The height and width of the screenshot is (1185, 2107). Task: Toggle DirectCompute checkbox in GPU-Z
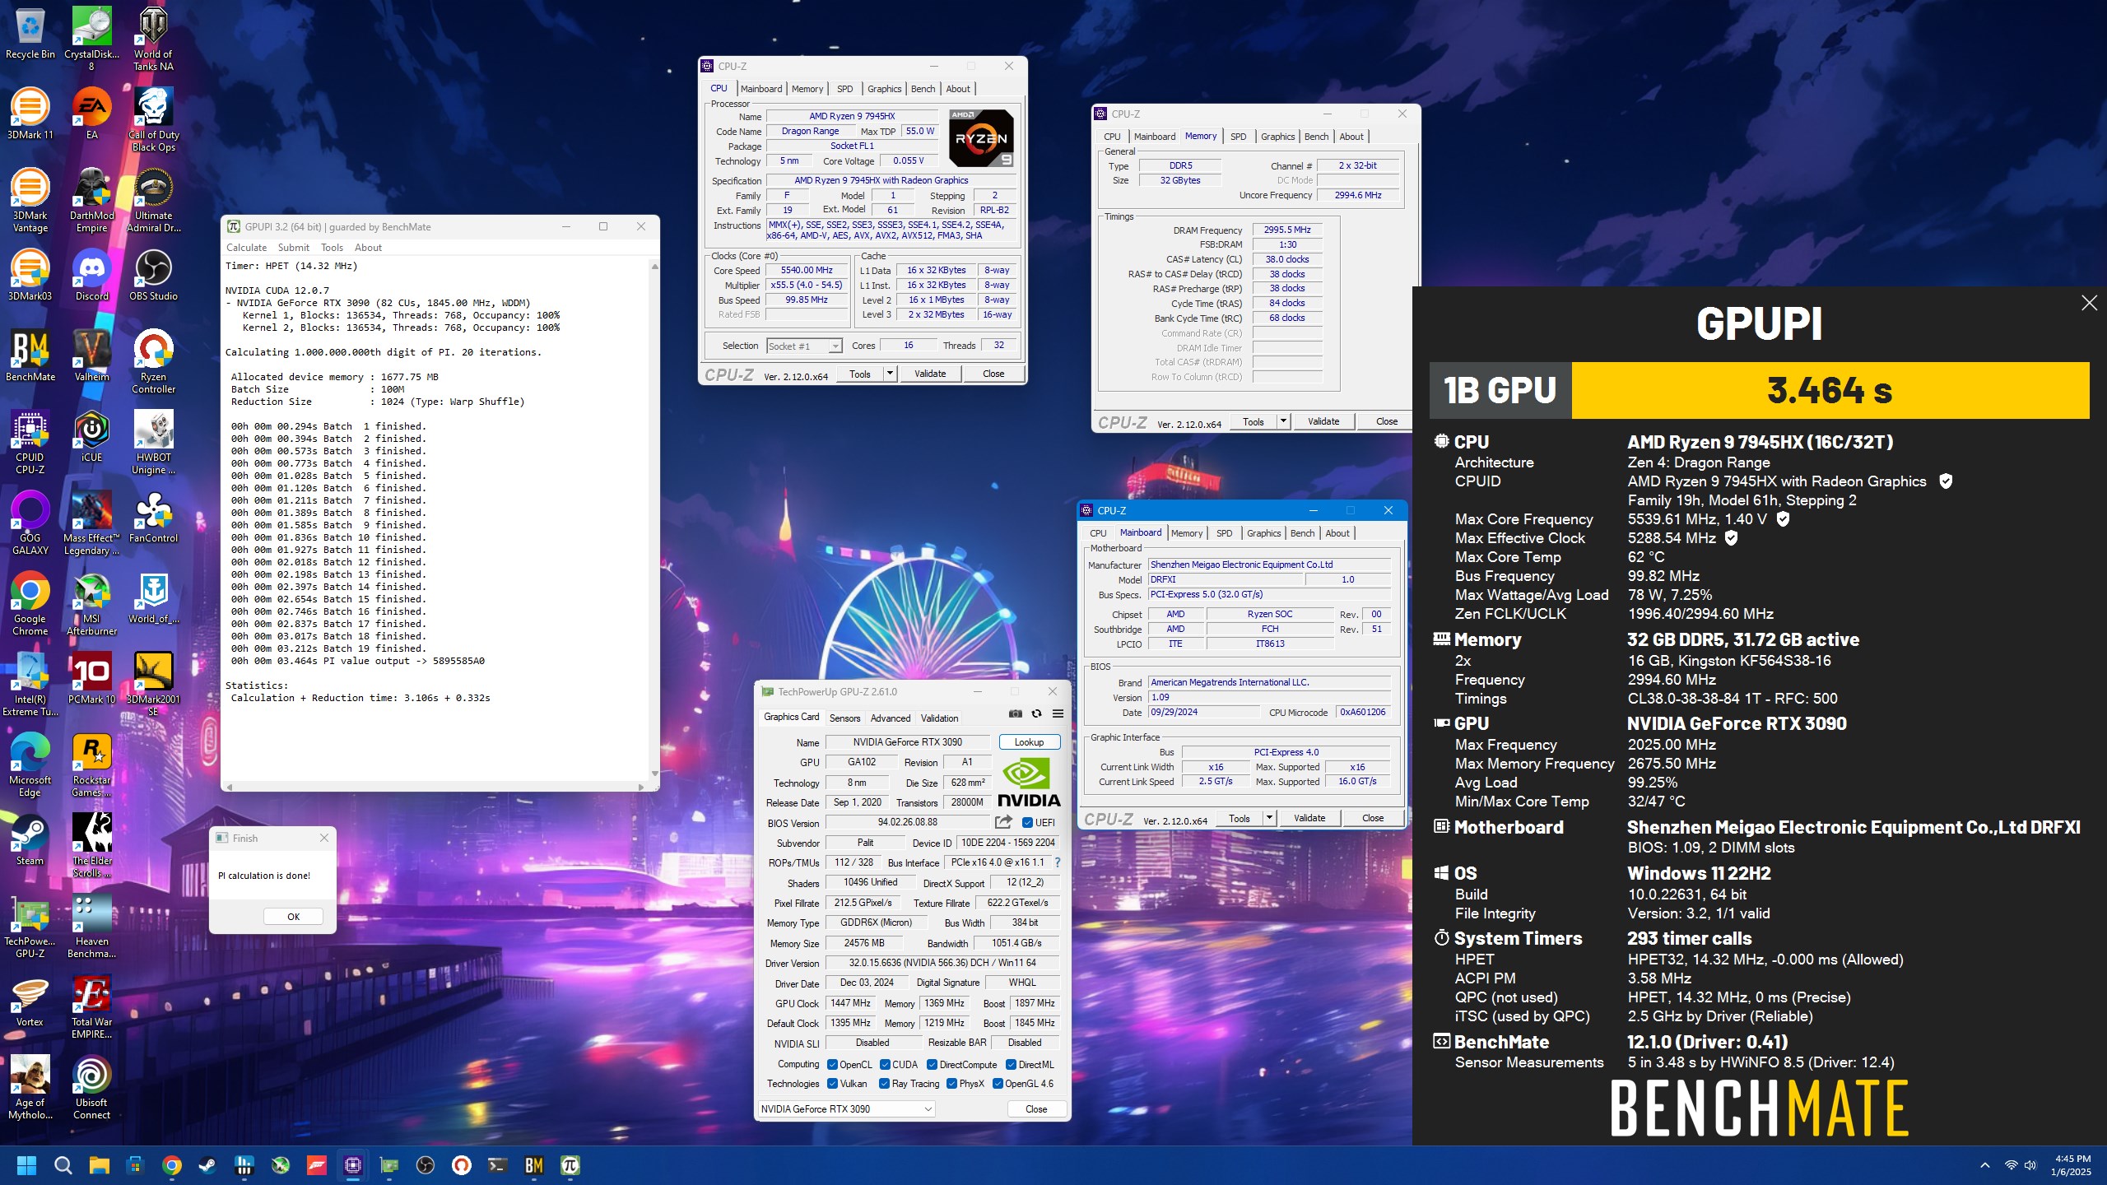932,1065
